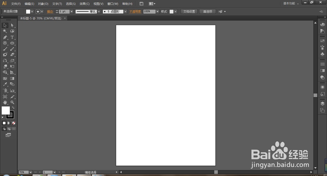This screenshot has width=327, height=176.
Task: Open the Gradient panel in right dock
Action: click(322, 71)
